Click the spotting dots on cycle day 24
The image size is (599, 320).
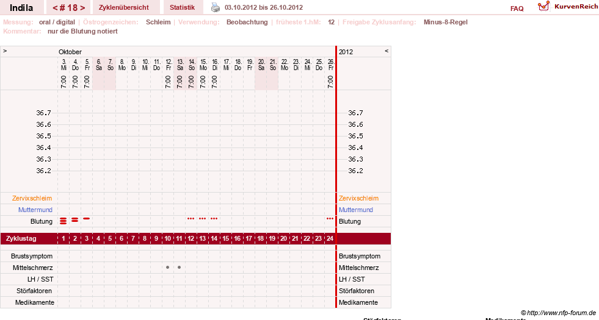[x=330, y=219]
